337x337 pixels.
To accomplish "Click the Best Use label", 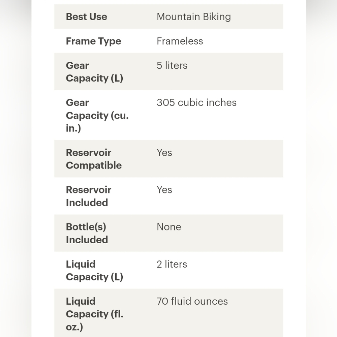I will click(x=87, y=17).
